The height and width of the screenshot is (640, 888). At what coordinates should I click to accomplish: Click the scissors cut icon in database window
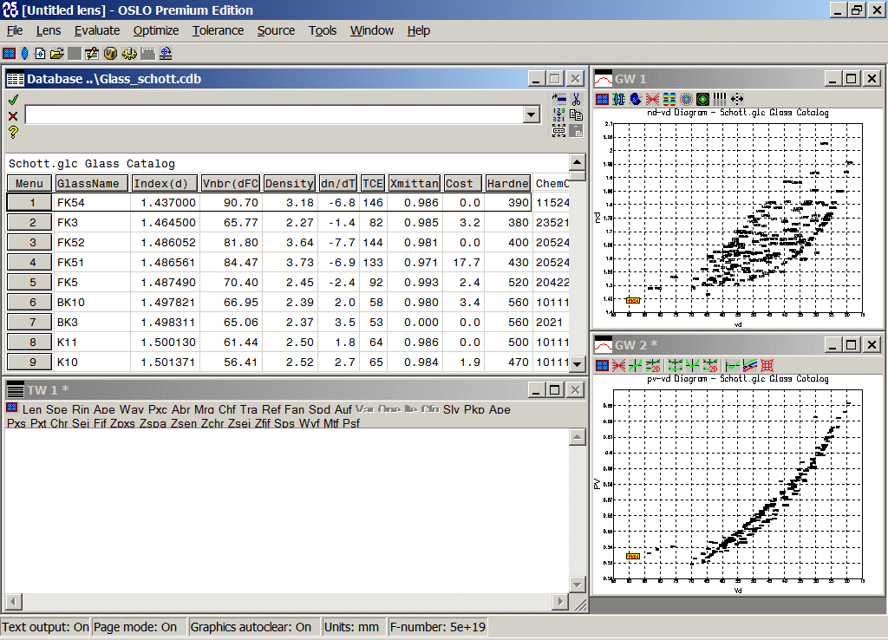coord(576,99)
